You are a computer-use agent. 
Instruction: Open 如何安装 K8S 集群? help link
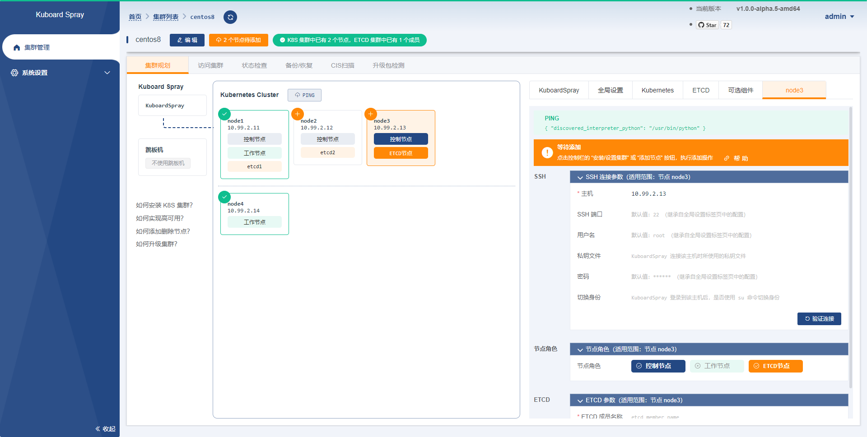164,205
